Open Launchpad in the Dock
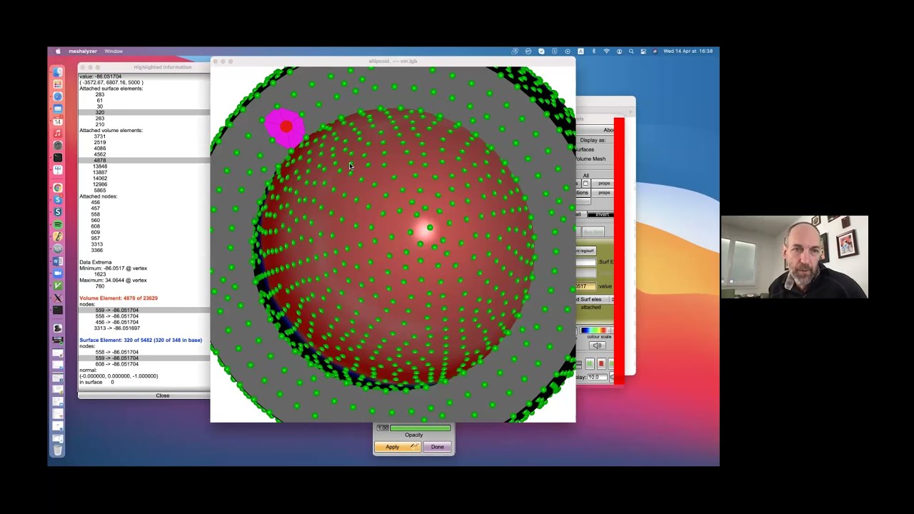The width and height of the screenshot is (914, 514). point(58,84)
